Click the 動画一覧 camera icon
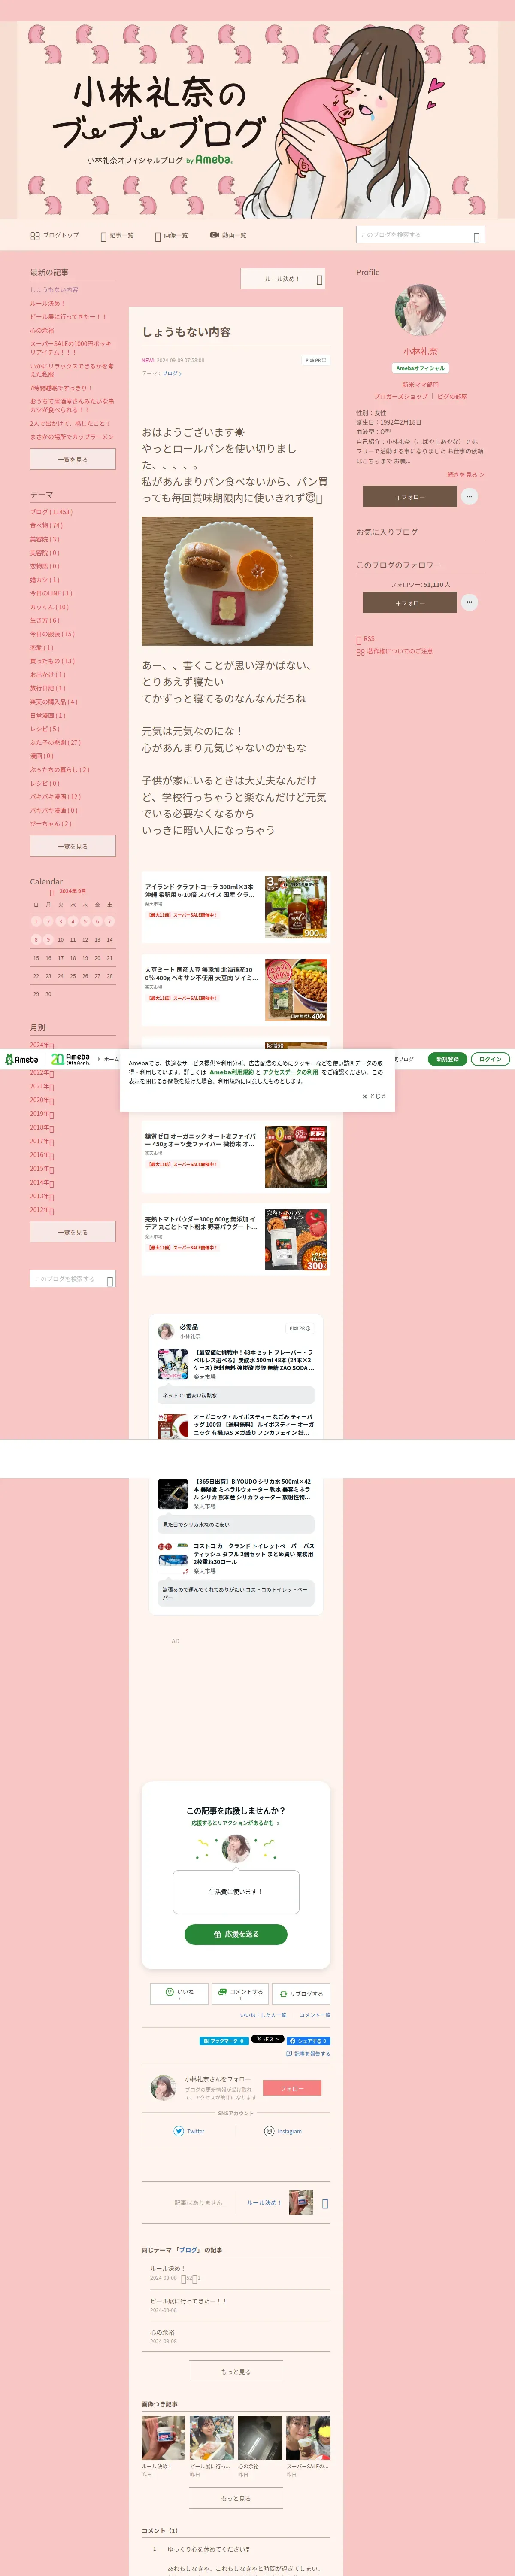The width and height of the screenshot is (515, 2576). (214, 235)
